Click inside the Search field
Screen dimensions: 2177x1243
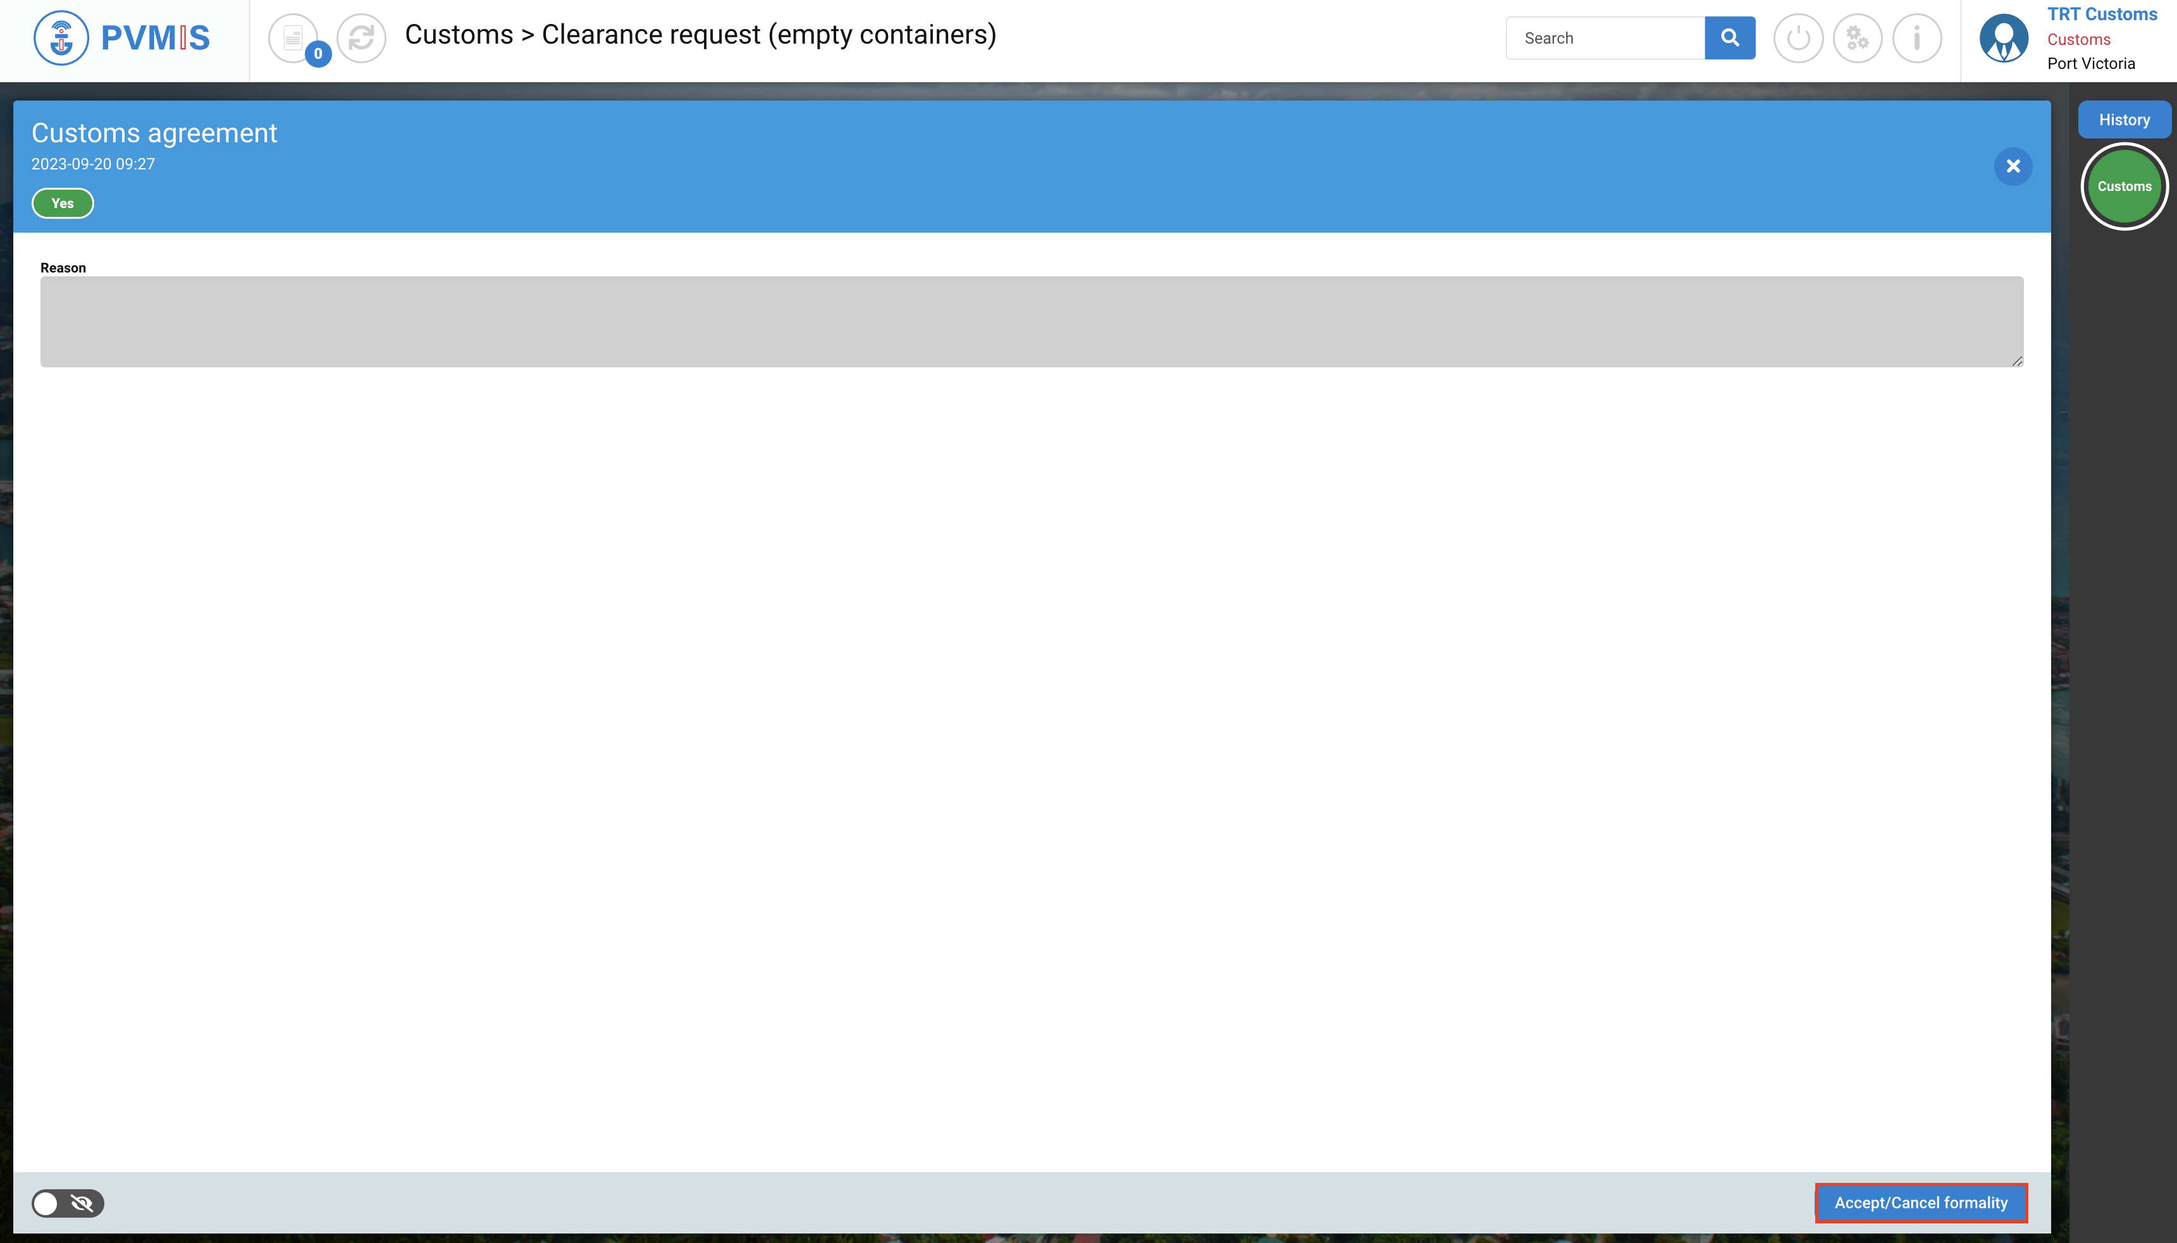click(1605, 39)
